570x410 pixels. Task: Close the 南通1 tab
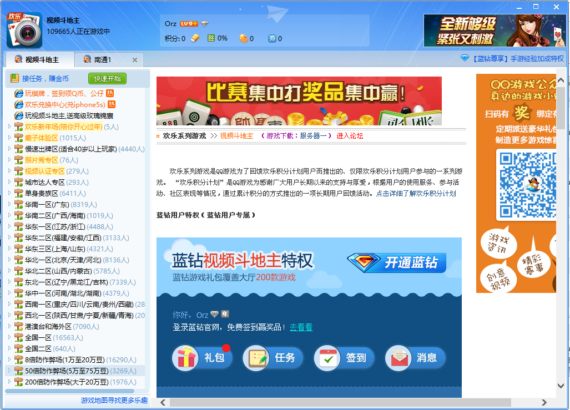[135, 60]
